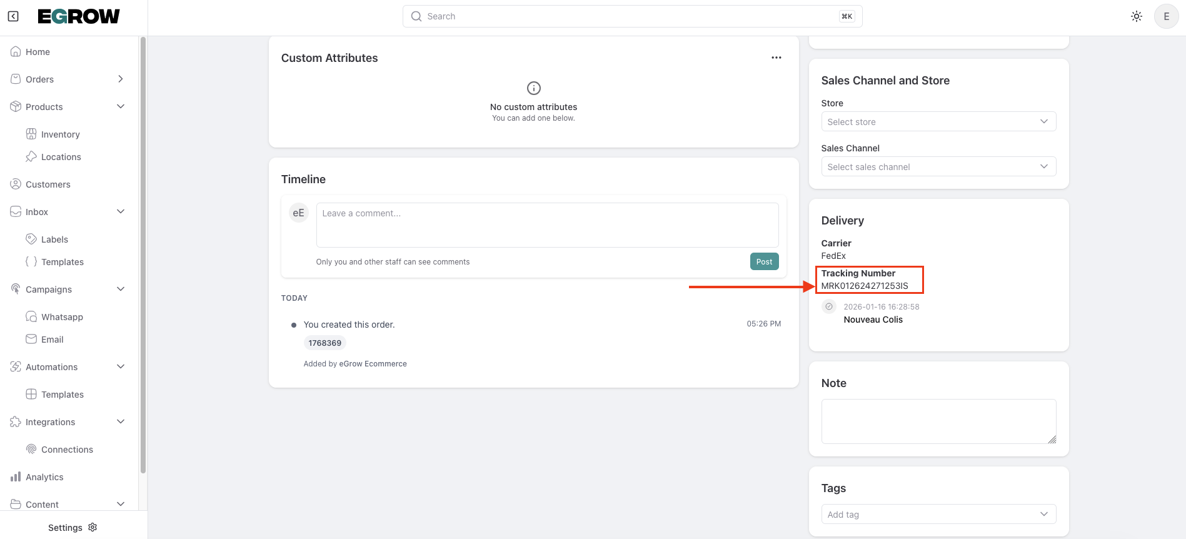1186x539 pixels.
Task: Open Connections under Integrations
Action: pyautogui.click(x=67, y=450)
